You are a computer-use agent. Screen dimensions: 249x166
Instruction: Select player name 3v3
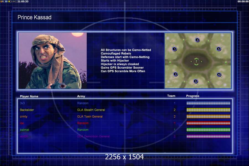(x=22, y=103)
